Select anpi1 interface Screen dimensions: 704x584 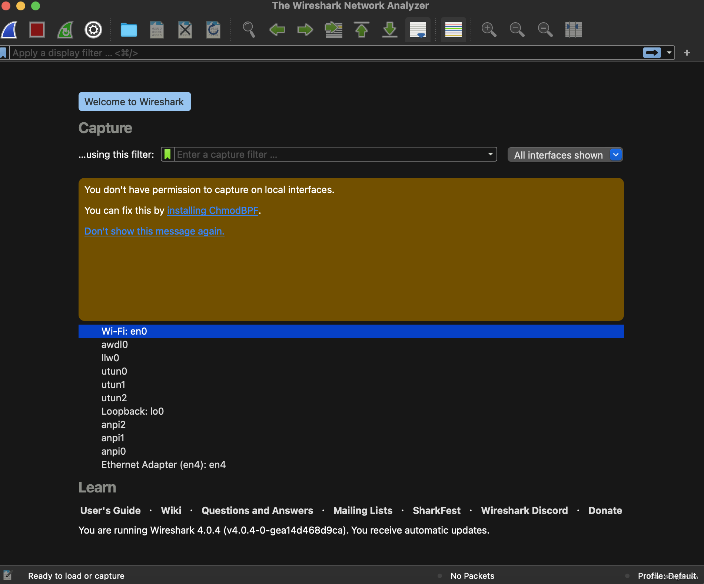[x=351, y=438]
